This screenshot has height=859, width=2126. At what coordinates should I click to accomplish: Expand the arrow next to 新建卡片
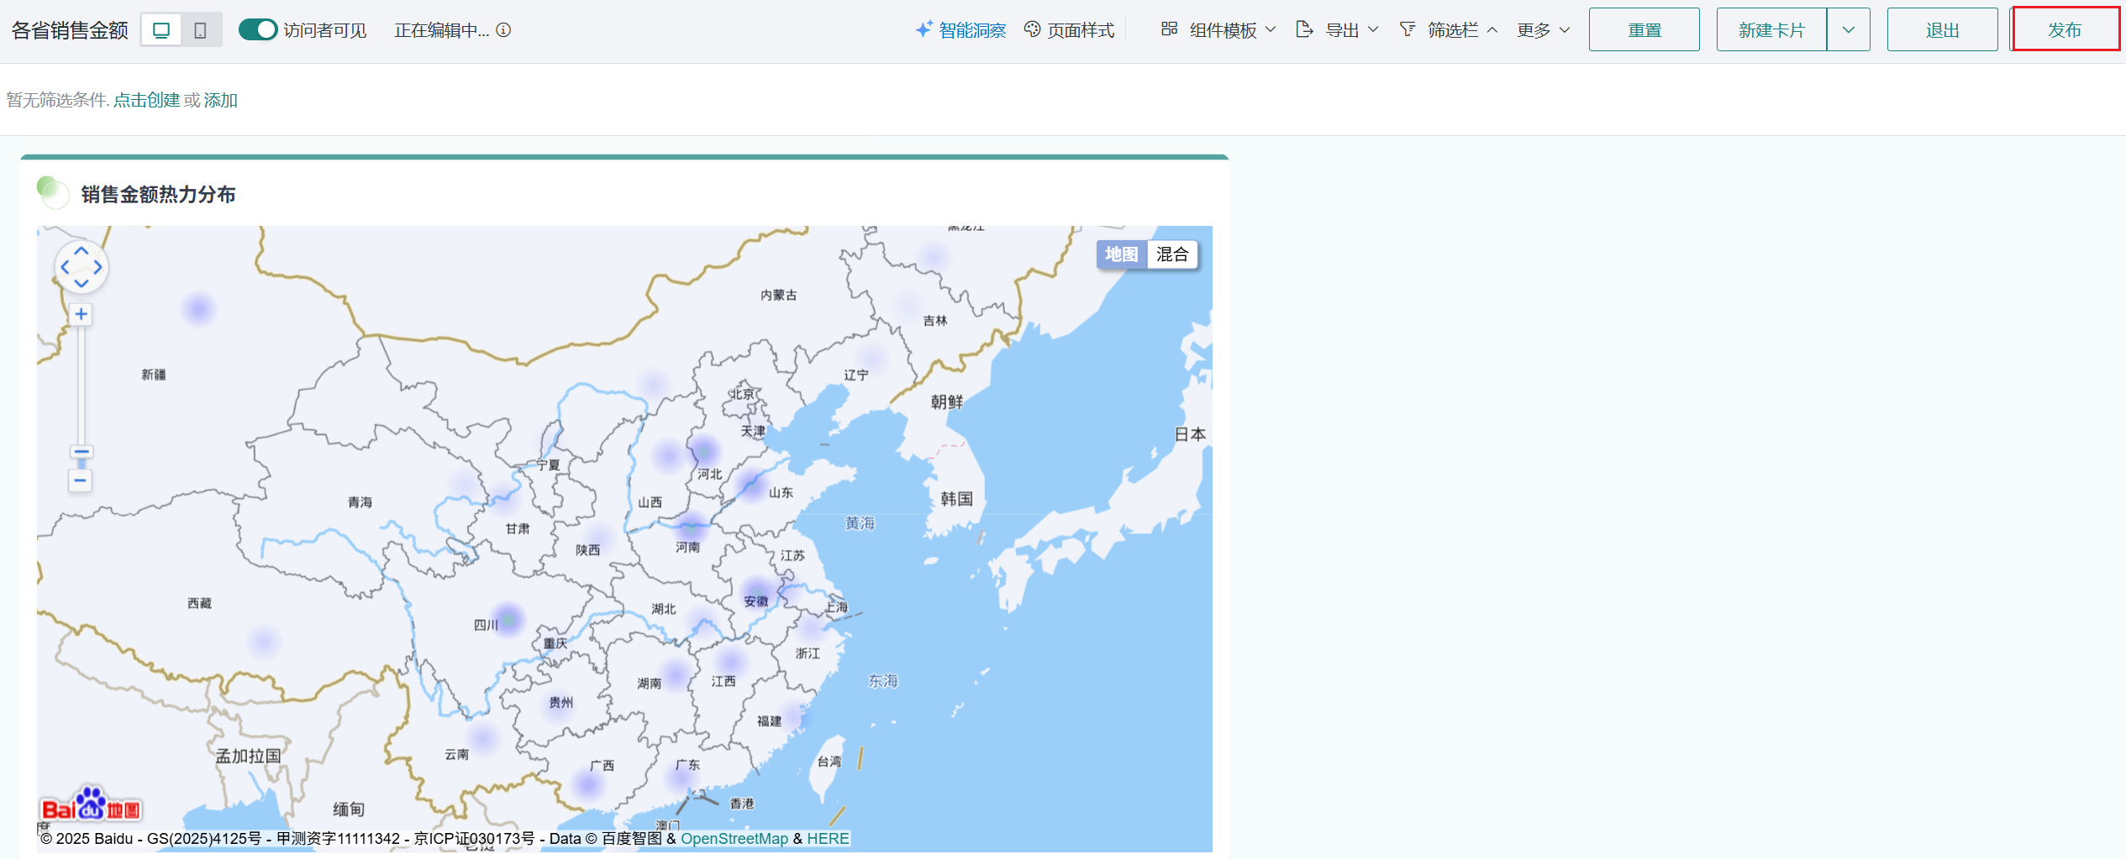[1848, 30]
